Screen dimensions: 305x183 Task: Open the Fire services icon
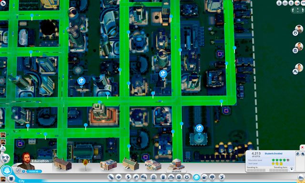coord(171,177)
